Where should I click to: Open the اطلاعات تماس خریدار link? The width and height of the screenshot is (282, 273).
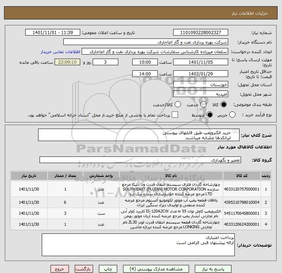[x=60, y=52]
